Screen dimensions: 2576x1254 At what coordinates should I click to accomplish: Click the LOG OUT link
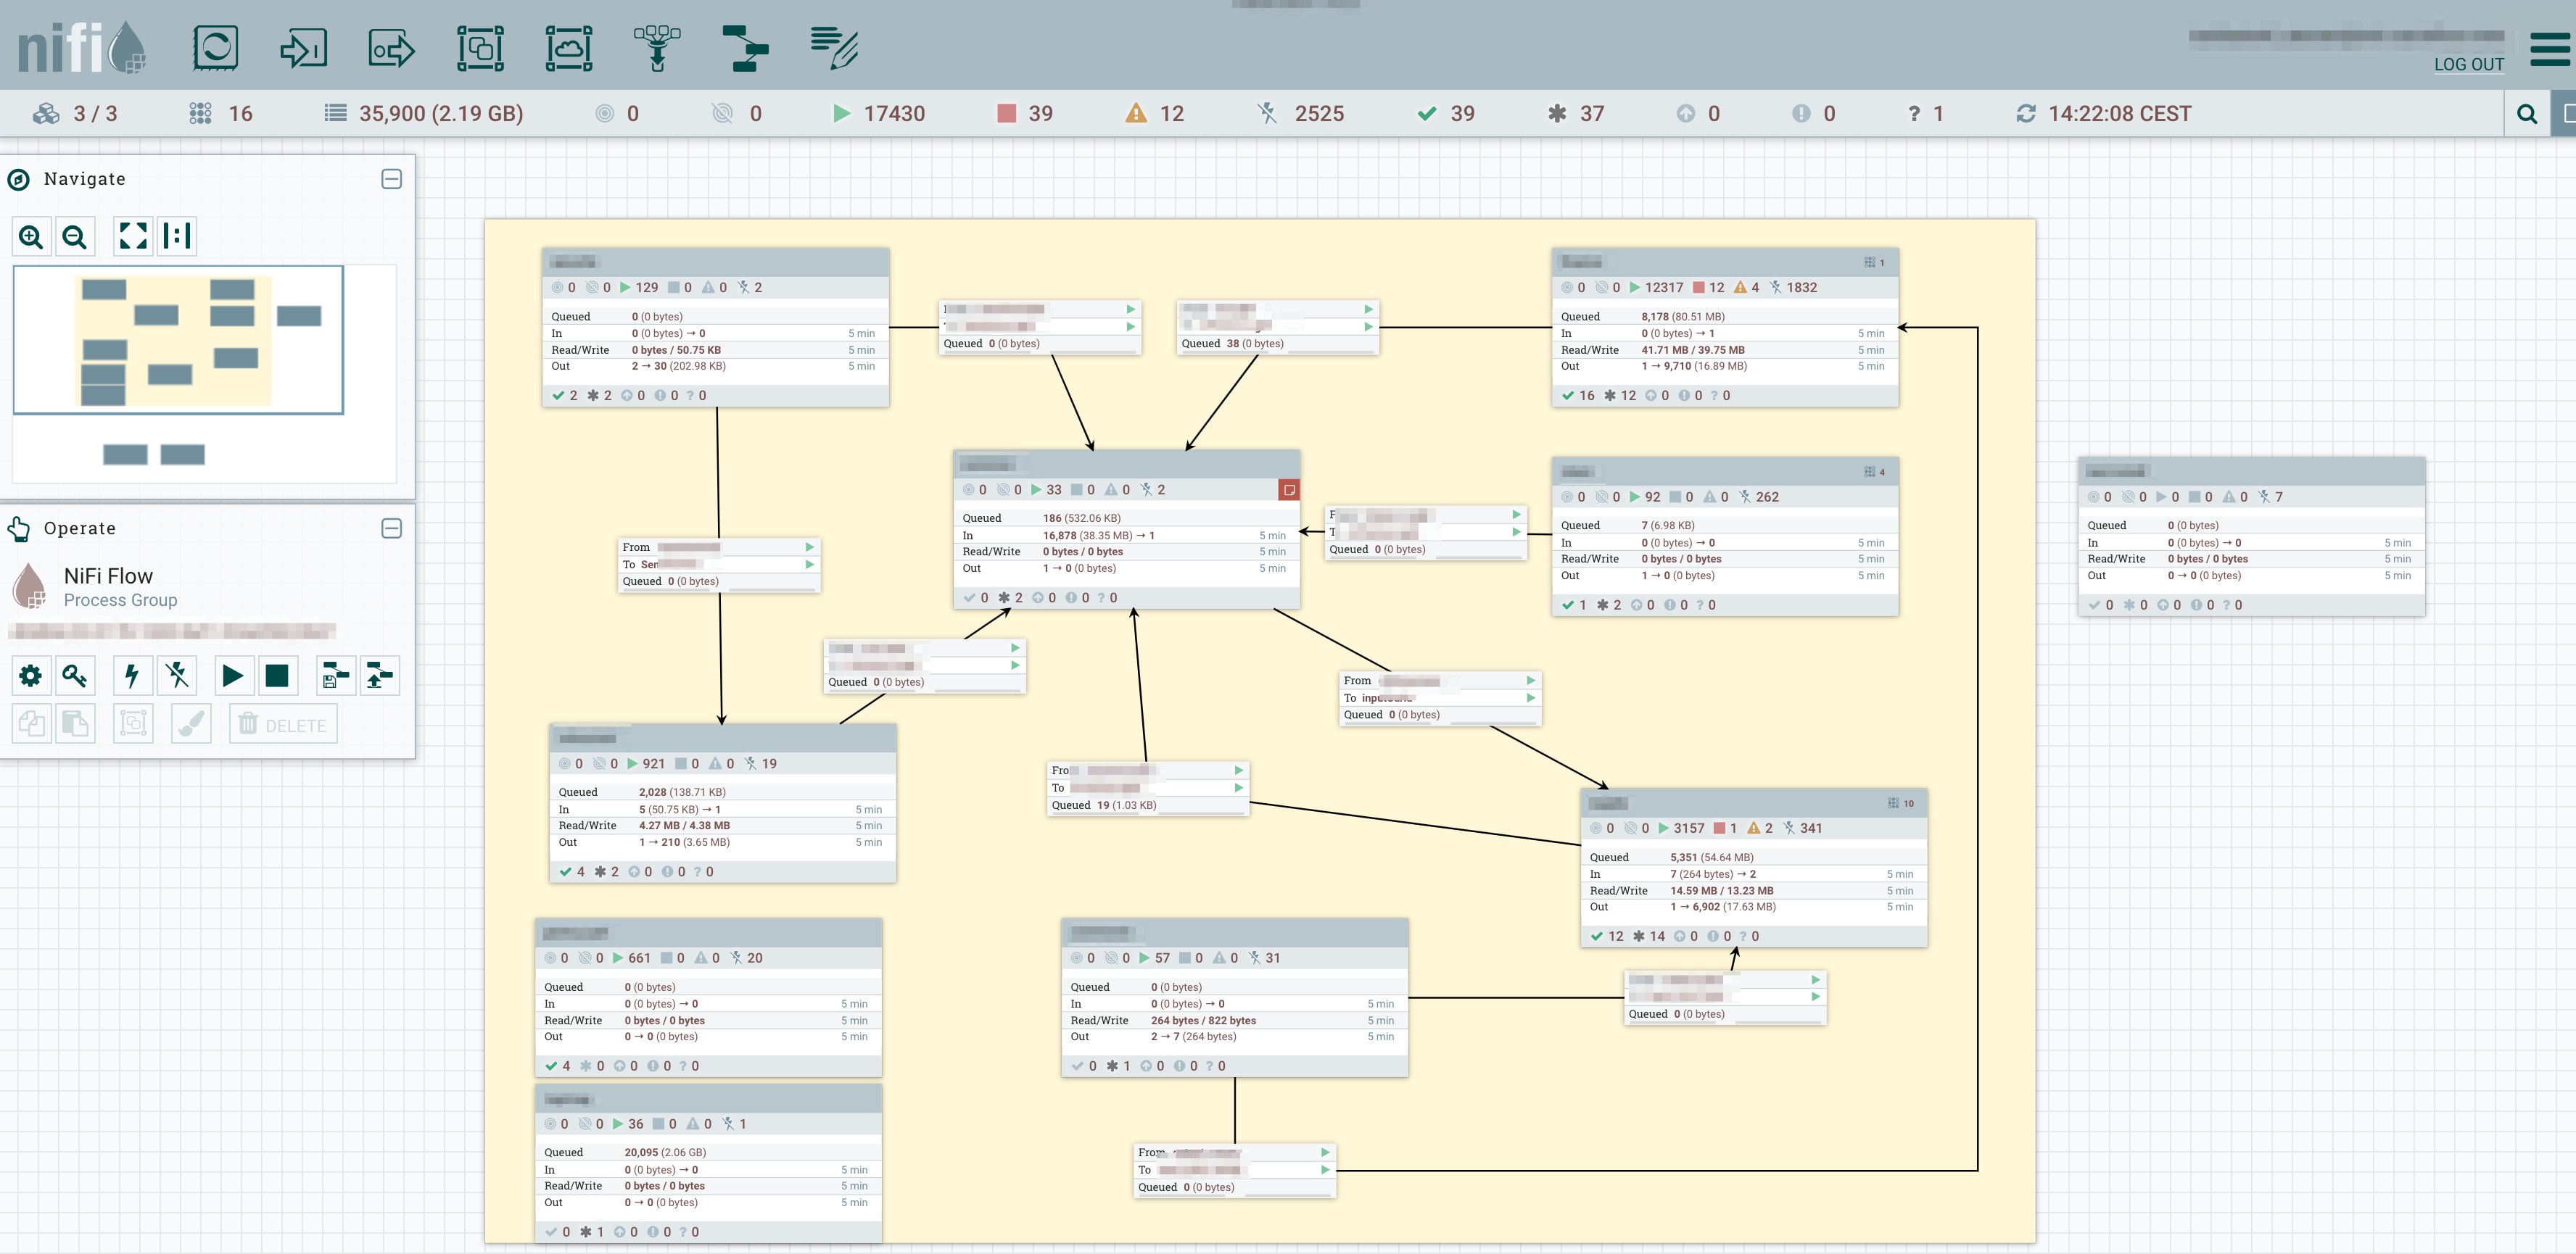tap(2468, 64)
